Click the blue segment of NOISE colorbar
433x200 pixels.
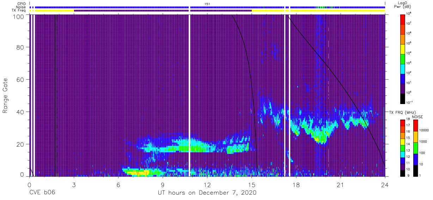[415, 159]
